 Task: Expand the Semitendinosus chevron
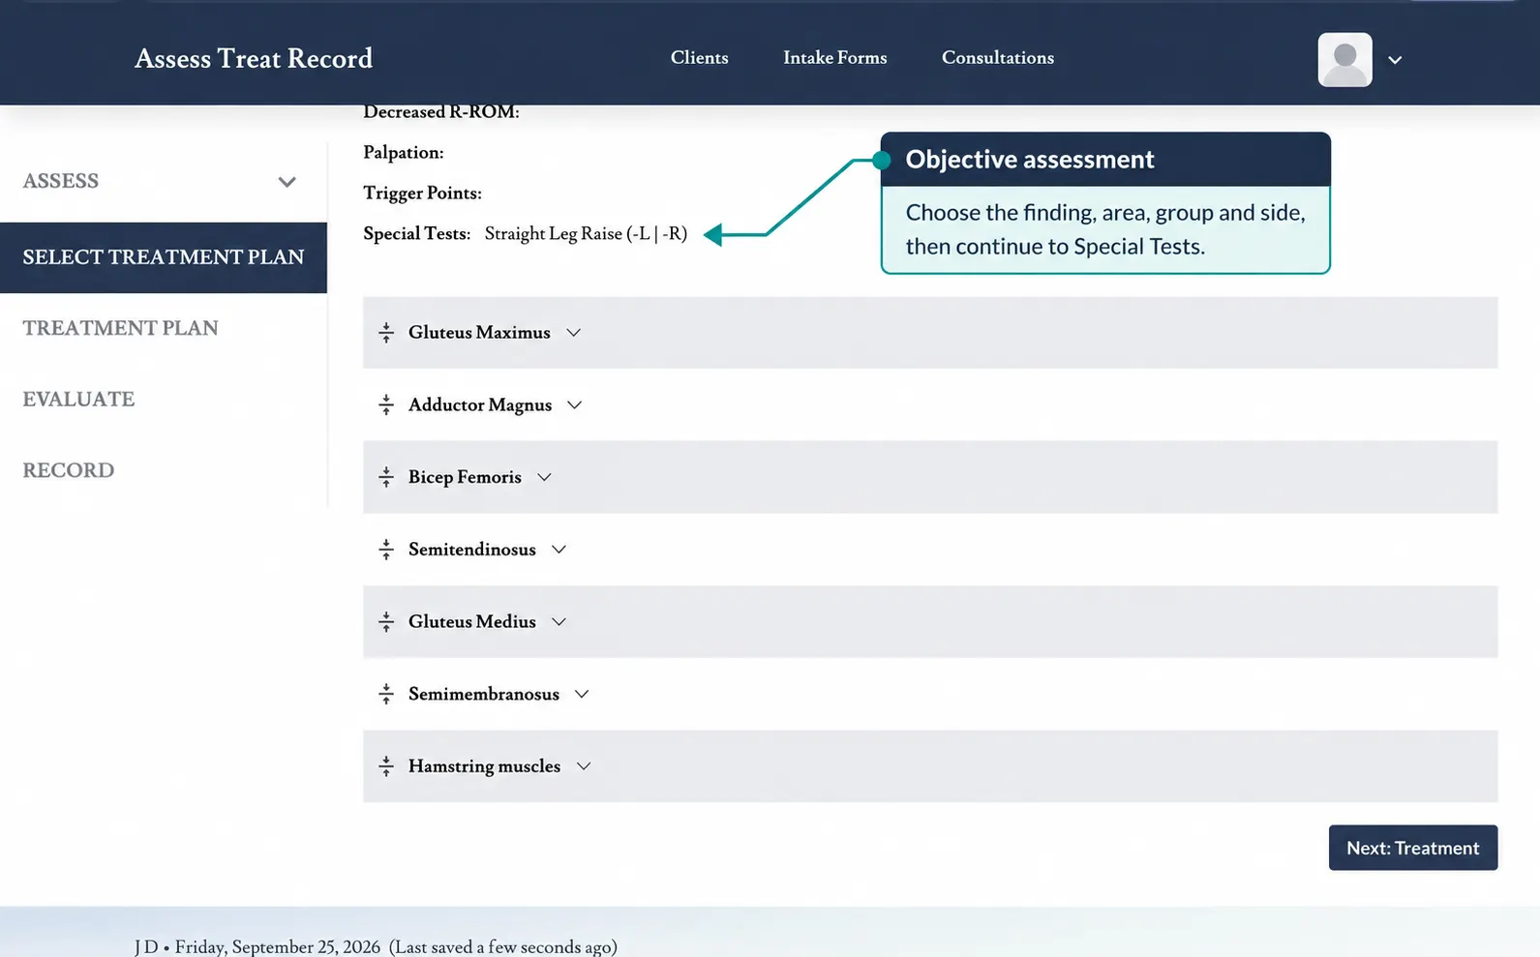(x=559, y=550)
